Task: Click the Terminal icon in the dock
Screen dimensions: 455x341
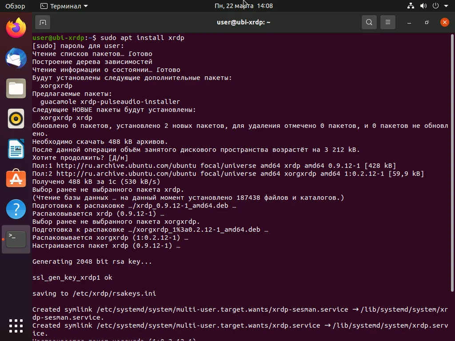Action: coord(16,239)
